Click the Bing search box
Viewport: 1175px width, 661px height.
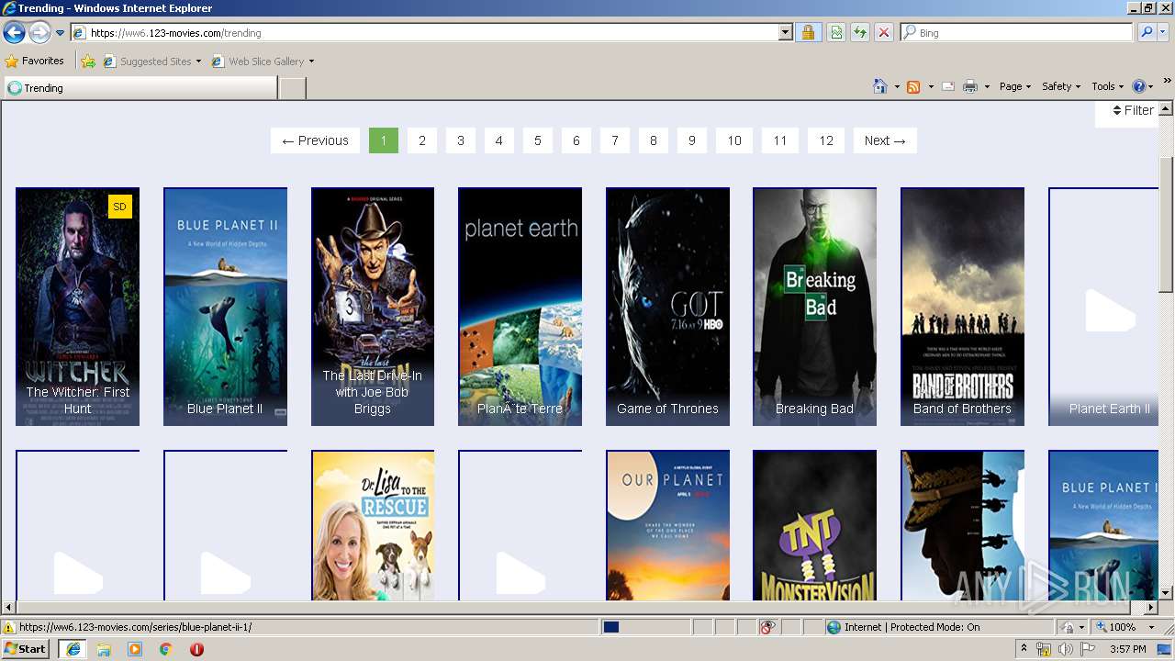tap(1017, 32)
